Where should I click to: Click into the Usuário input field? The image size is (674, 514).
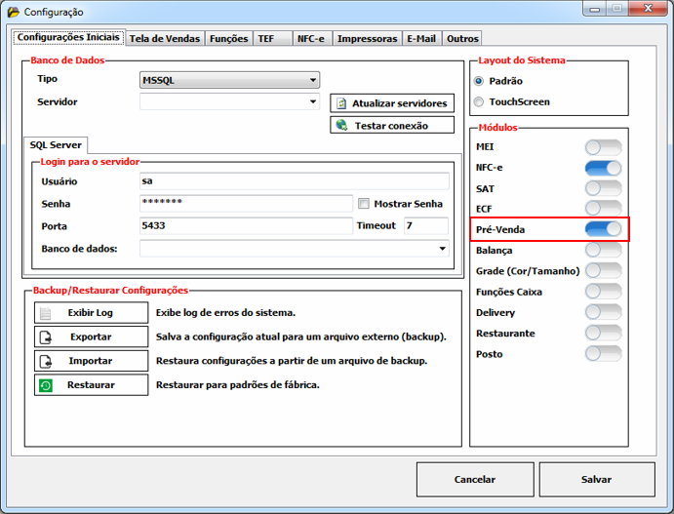[x=294, y=180]
